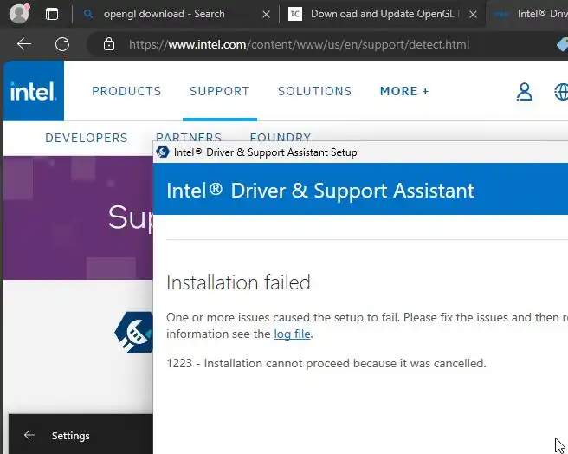The image size is (568, 454).
Task: Click the Intel logo
Action: [x=33, y=91]
